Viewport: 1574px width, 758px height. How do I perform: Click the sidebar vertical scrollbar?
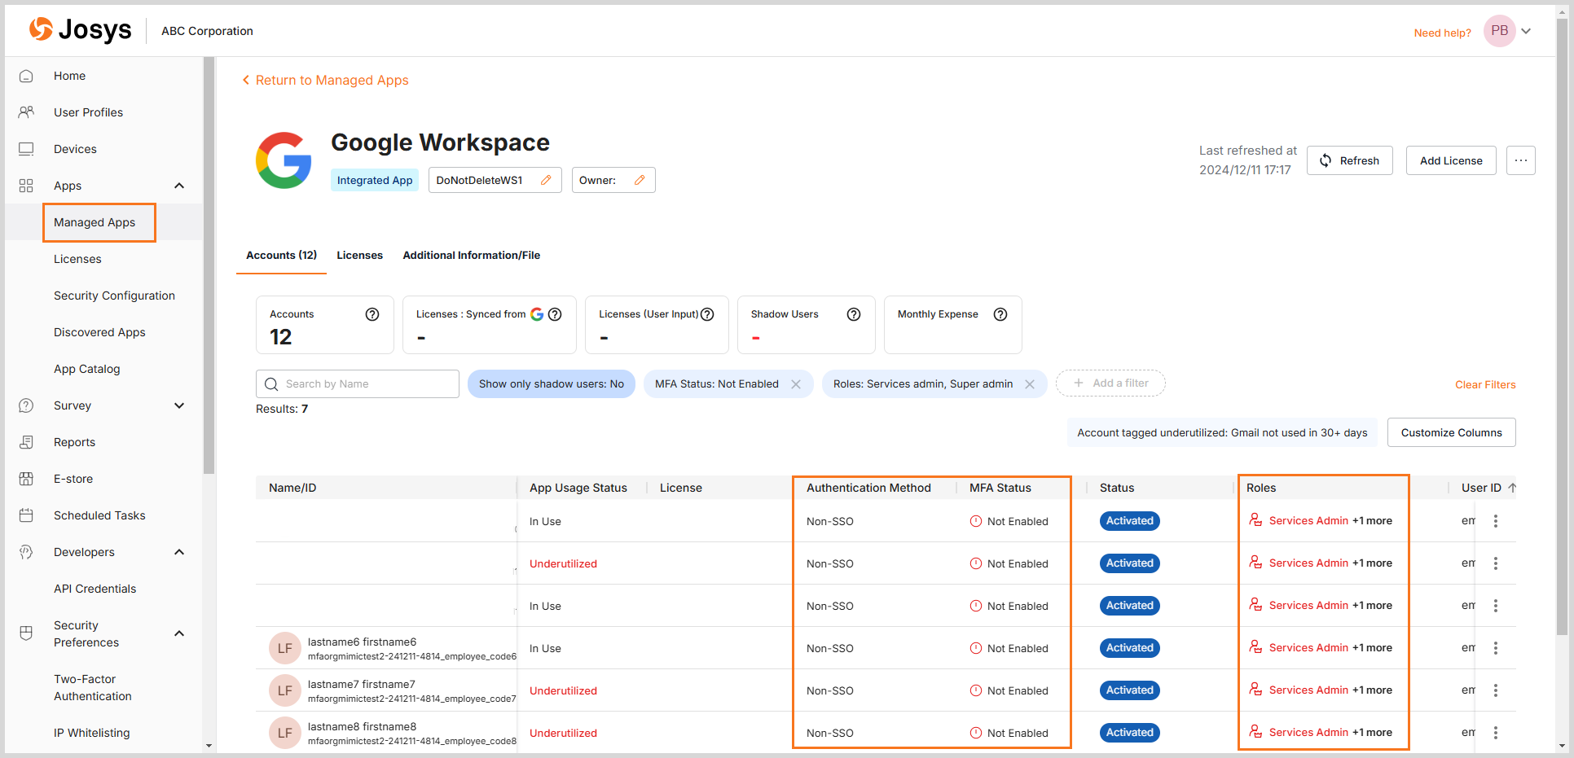(x=209, y=265)
